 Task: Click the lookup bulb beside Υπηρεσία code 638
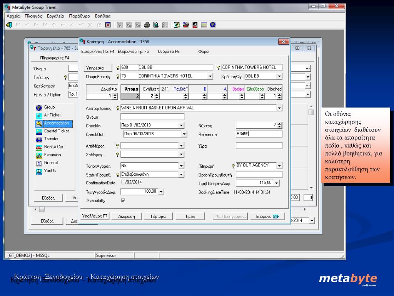pyautogui.click(x=118, y=68)
